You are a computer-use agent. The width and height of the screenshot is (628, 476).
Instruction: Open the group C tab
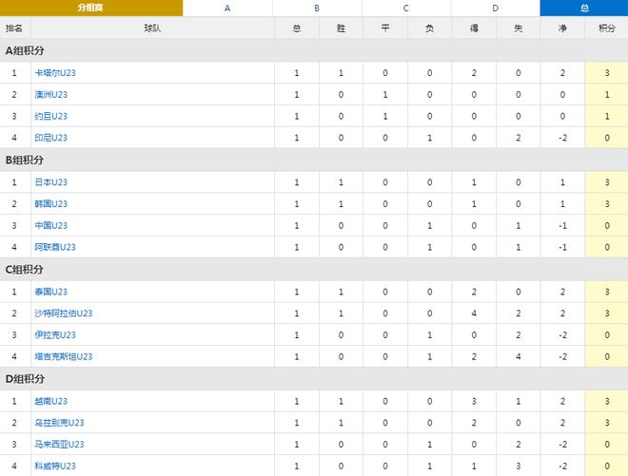click(406, 8)
